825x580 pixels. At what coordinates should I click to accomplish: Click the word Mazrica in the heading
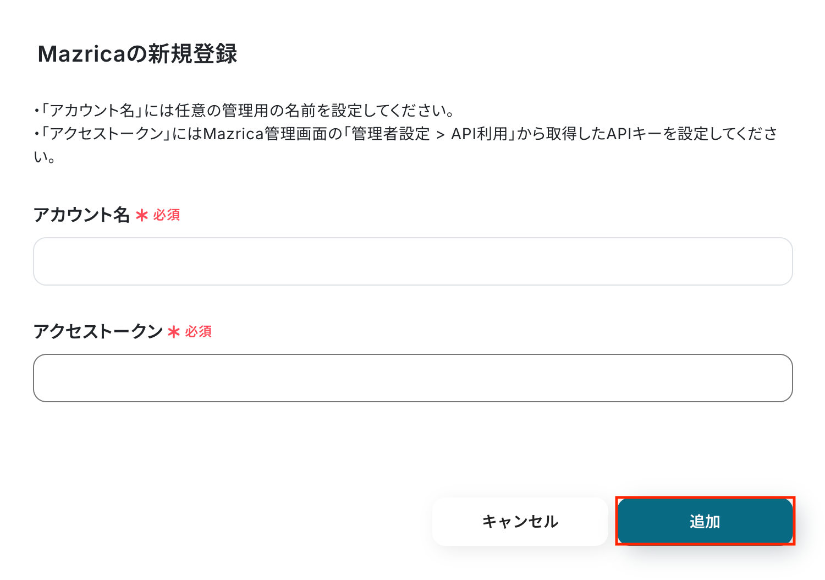pos(82,54)
